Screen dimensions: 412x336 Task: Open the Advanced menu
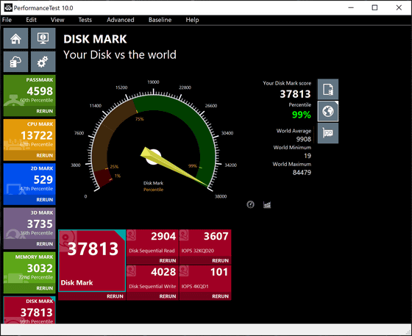(121, 20)
